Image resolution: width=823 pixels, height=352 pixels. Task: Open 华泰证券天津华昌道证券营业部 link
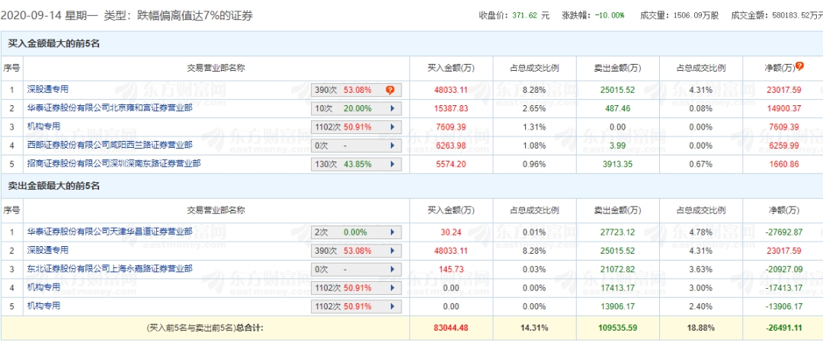click(110, 232)
